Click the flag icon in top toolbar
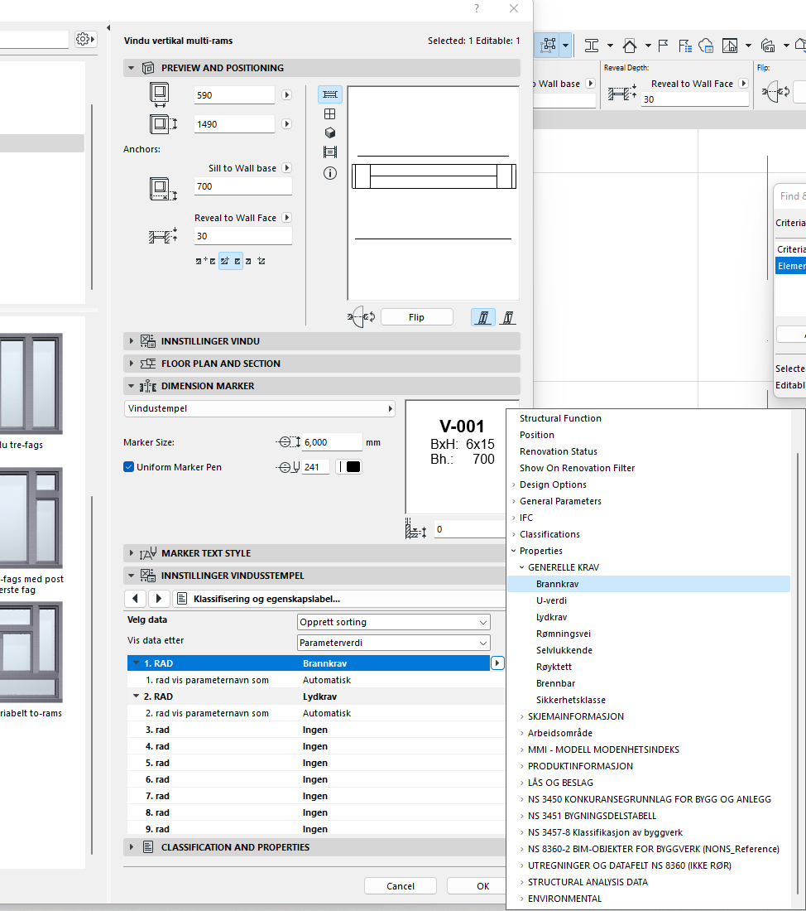 point(662,45)
